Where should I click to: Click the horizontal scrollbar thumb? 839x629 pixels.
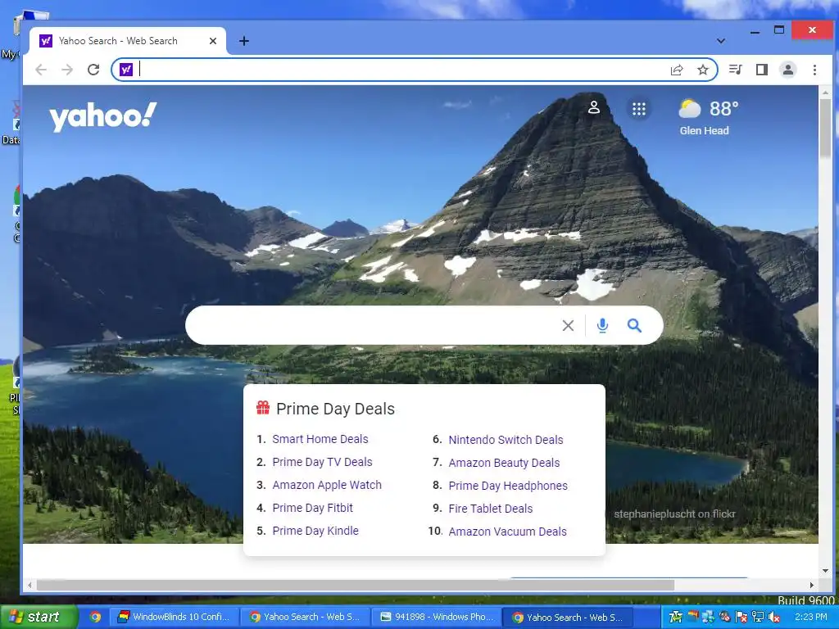(355, 585)
